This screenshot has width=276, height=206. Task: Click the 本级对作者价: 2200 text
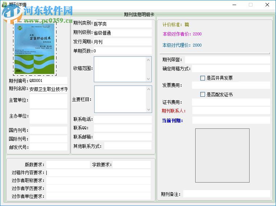coord(182,34)
